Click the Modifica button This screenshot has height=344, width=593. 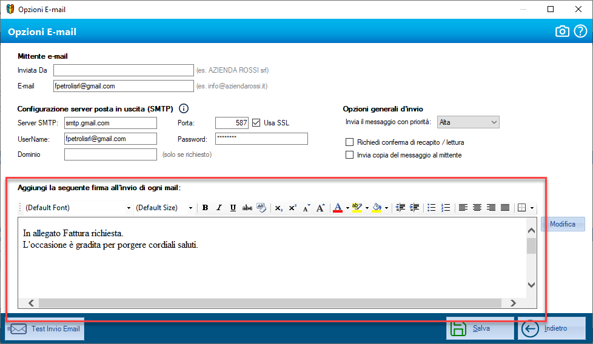[x=563, y=224]
